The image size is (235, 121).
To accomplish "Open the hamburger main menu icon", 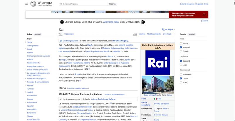I will pyautogui.click(x=26, y=4).
